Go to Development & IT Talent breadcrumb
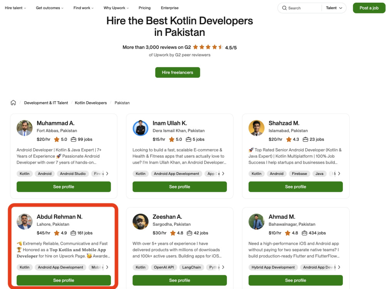The image size is (386, 289). pos(46,103)
